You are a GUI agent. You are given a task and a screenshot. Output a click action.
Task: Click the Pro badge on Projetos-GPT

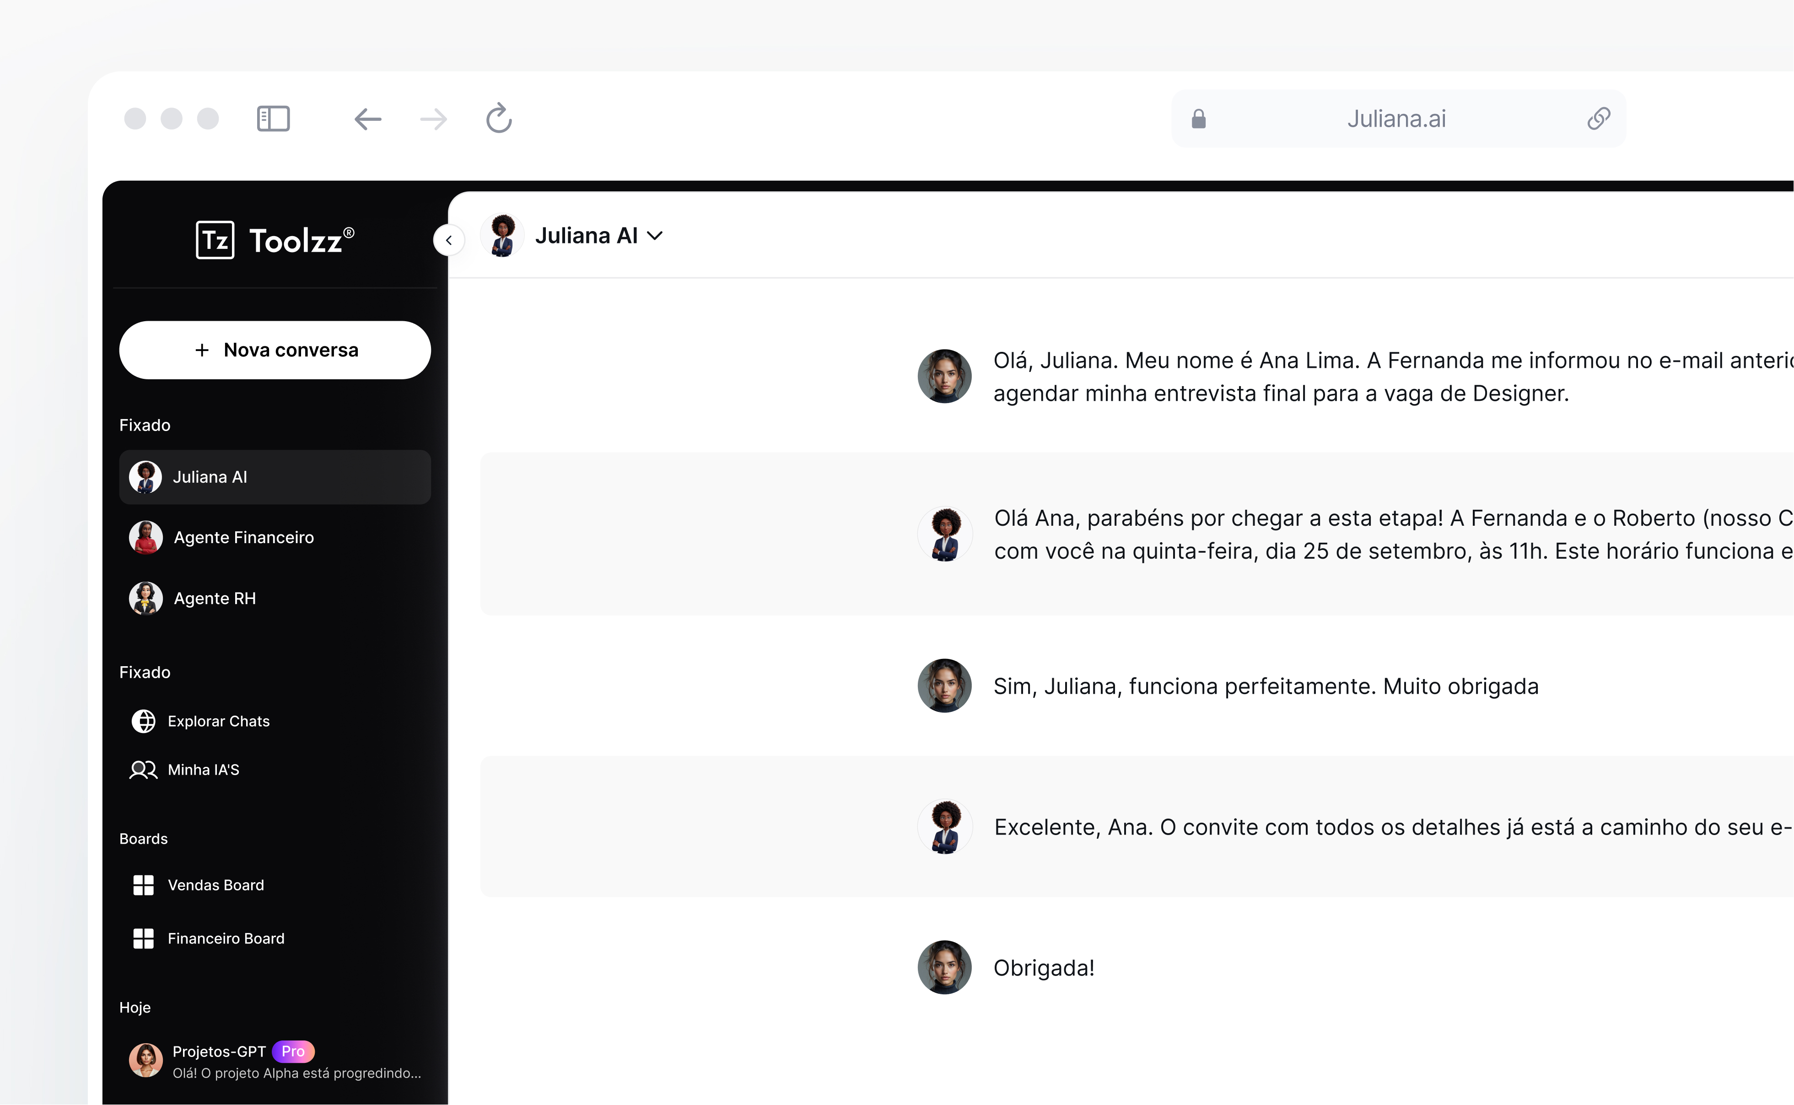click(294, 1051)
